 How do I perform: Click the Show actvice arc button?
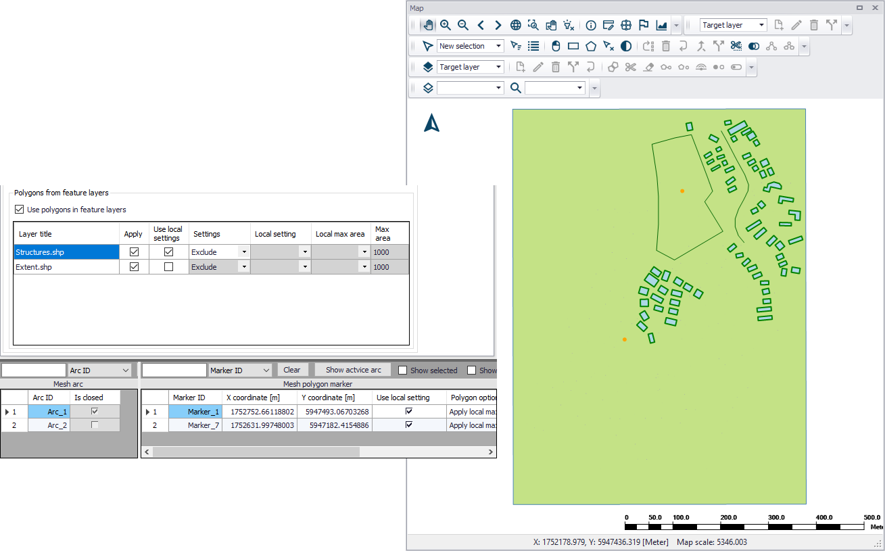353,370
